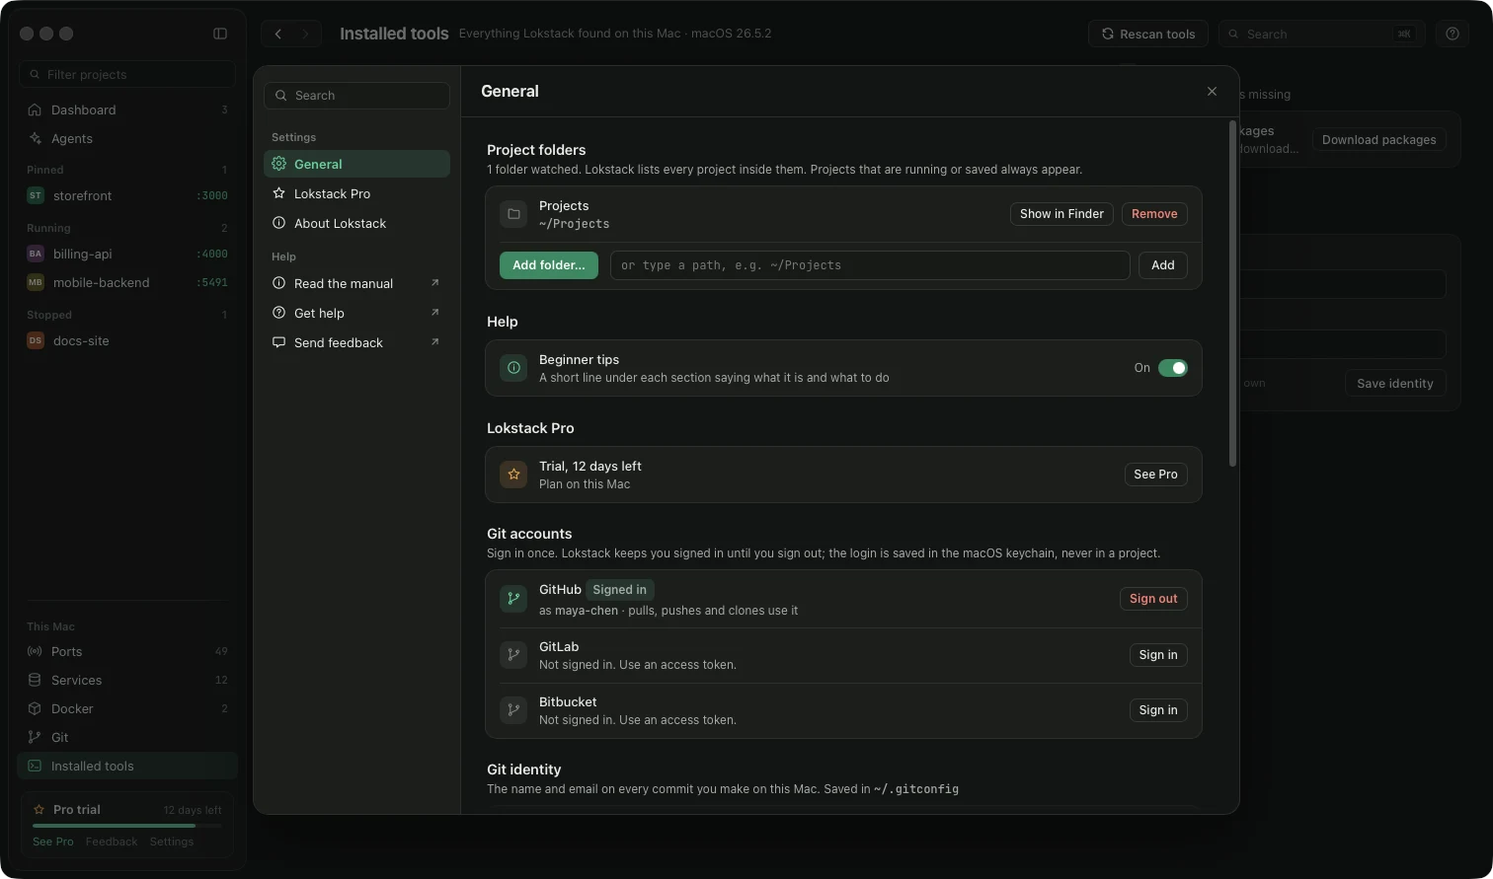Viewport: 1493px width, 879px height.
Task: Click the GitLab branch icon
Action: click(513, 654)
